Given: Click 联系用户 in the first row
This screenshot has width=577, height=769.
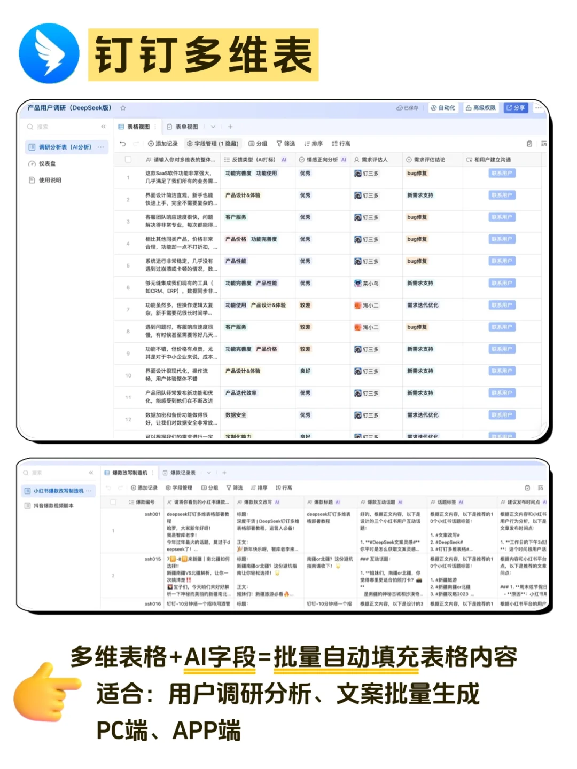Looking at the screenshot, I should [x=503, y=172].
